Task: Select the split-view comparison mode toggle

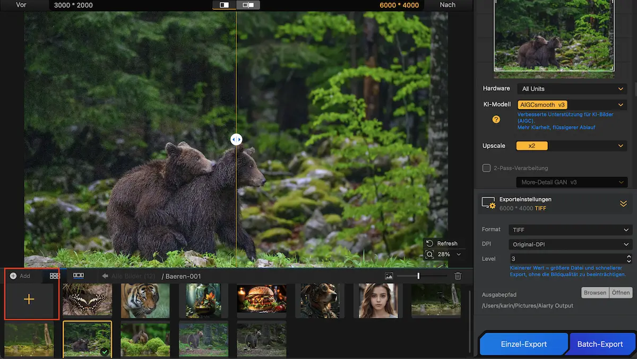Action: (x=225, y=5)
